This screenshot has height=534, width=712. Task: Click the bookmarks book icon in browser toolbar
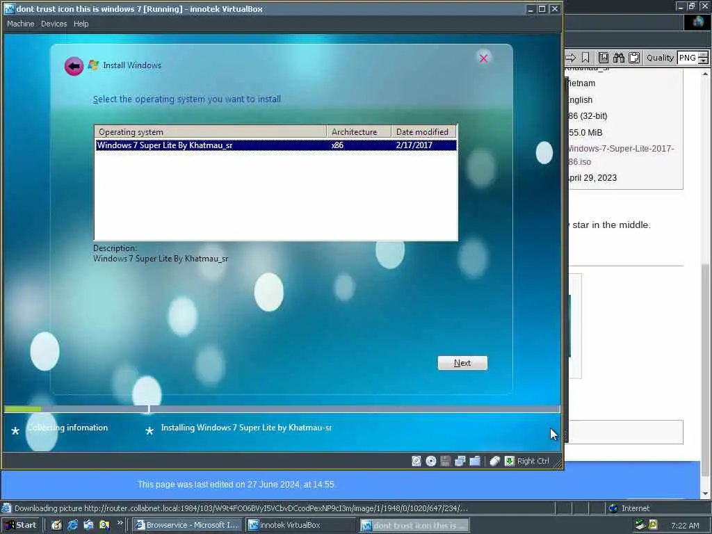[x=604, y=58]
